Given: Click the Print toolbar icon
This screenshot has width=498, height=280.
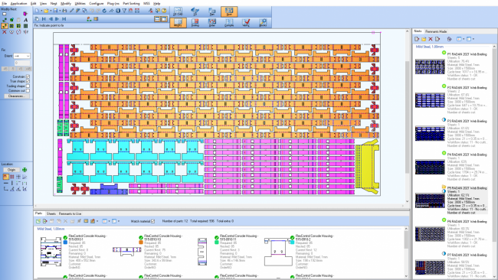Looking at the screenshot, I should tap(65, 11).
